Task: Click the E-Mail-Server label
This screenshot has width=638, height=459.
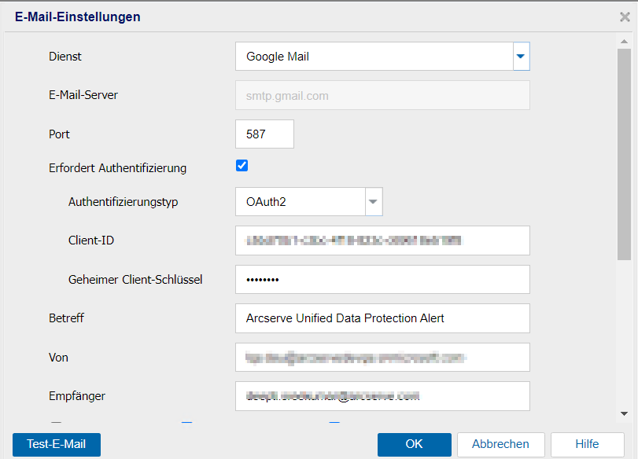Action: click(83, 95)
